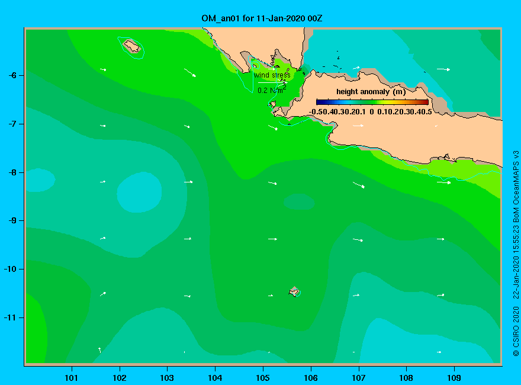The height and width of the screenshot is (385, 521).
Task: Click the latitude label -6
Action: [x=12, y=75]
